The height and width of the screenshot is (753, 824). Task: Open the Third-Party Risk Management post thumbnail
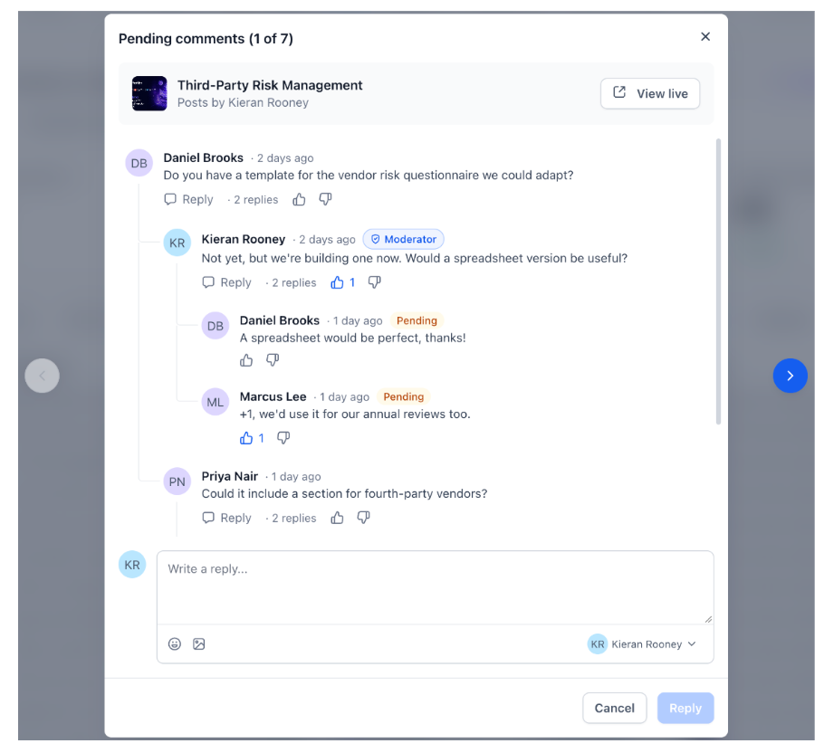coord(149,93)
